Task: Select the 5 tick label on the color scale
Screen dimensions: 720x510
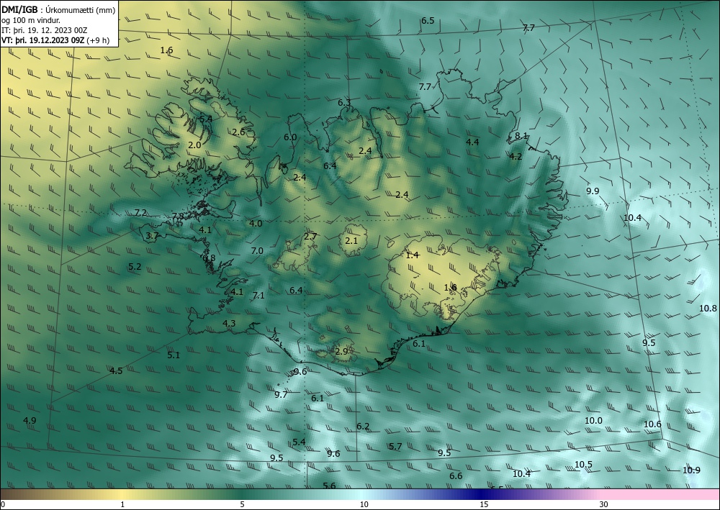Action: coord(242,504)
